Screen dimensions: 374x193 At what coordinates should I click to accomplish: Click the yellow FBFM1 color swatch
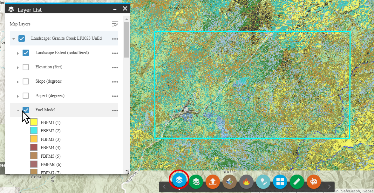tap(33, 122)
